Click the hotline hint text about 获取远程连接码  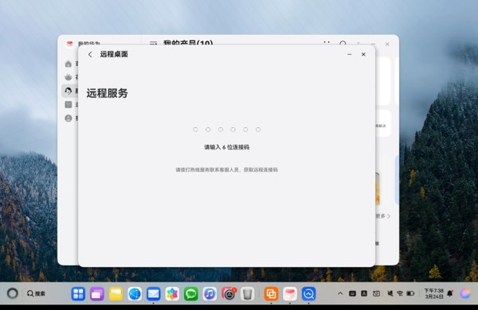[x=226, y=170]
